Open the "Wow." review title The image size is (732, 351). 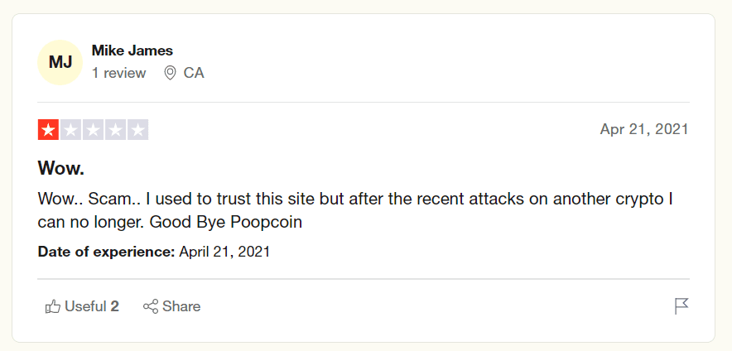[61, 169]
